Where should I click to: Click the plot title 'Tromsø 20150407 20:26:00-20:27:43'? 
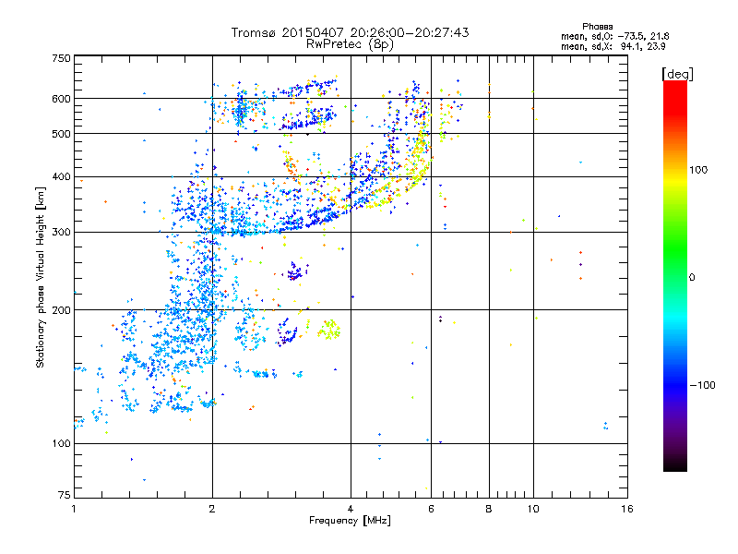(350, 32)
